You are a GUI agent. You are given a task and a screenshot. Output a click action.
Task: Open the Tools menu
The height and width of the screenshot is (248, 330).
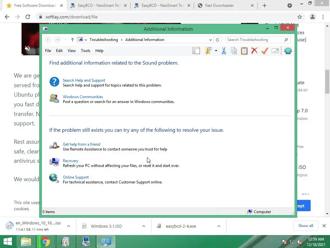[x=85, y=51]
